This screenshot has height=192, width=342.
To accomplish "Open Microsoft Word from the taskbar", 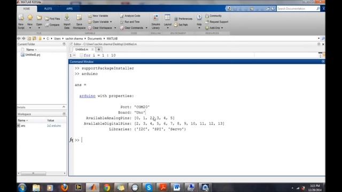I will click(x=177, y=187).
